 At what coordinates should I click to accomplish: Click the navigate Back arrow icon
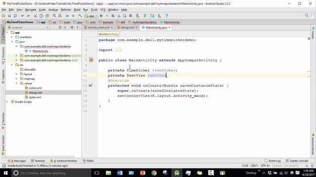[67, 16]
